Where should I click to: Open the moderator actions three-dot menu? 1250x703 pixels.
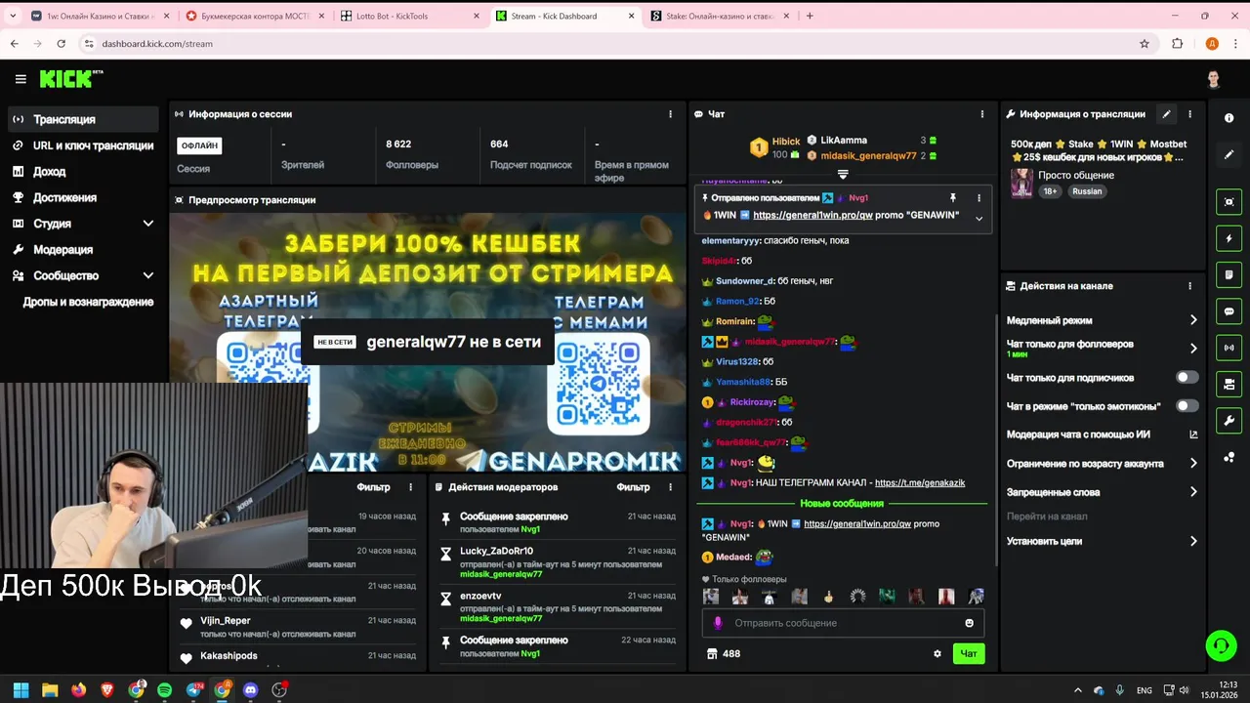coord(670,487)
